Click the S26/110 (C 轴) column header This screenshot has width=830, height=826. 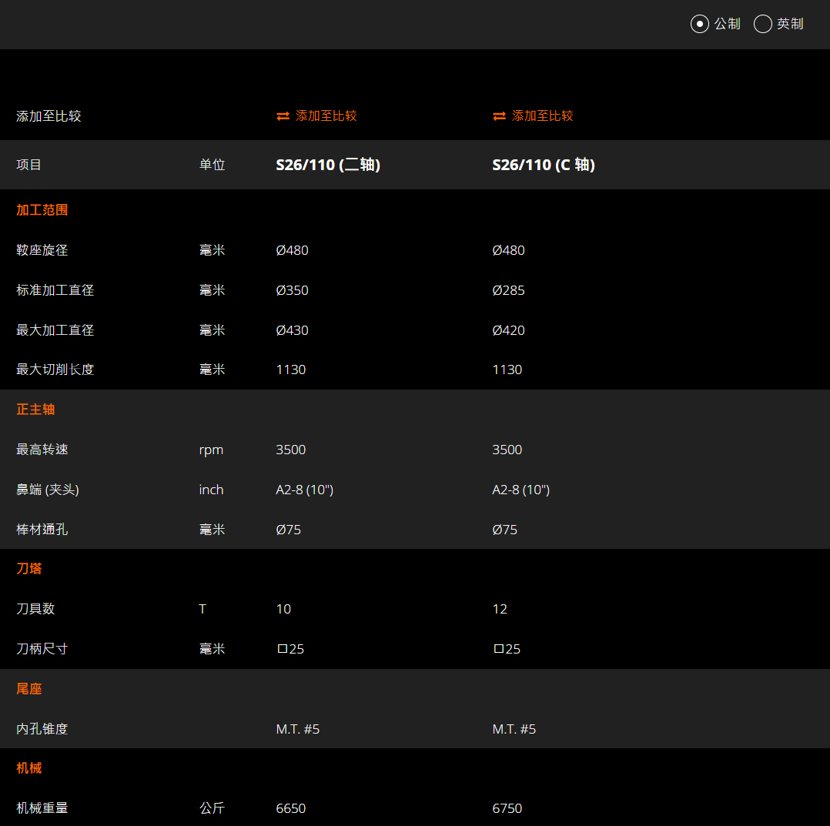tap(544, 165)
